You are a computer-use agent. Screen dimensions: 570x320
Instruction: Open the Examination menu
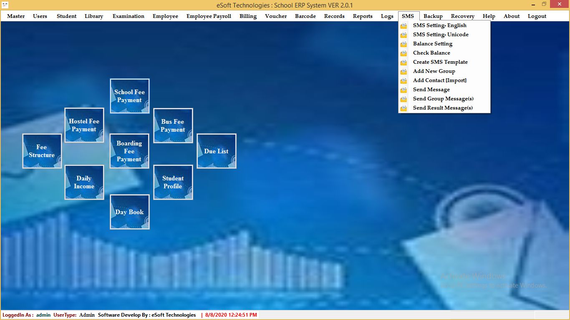[x=129, y=16]
